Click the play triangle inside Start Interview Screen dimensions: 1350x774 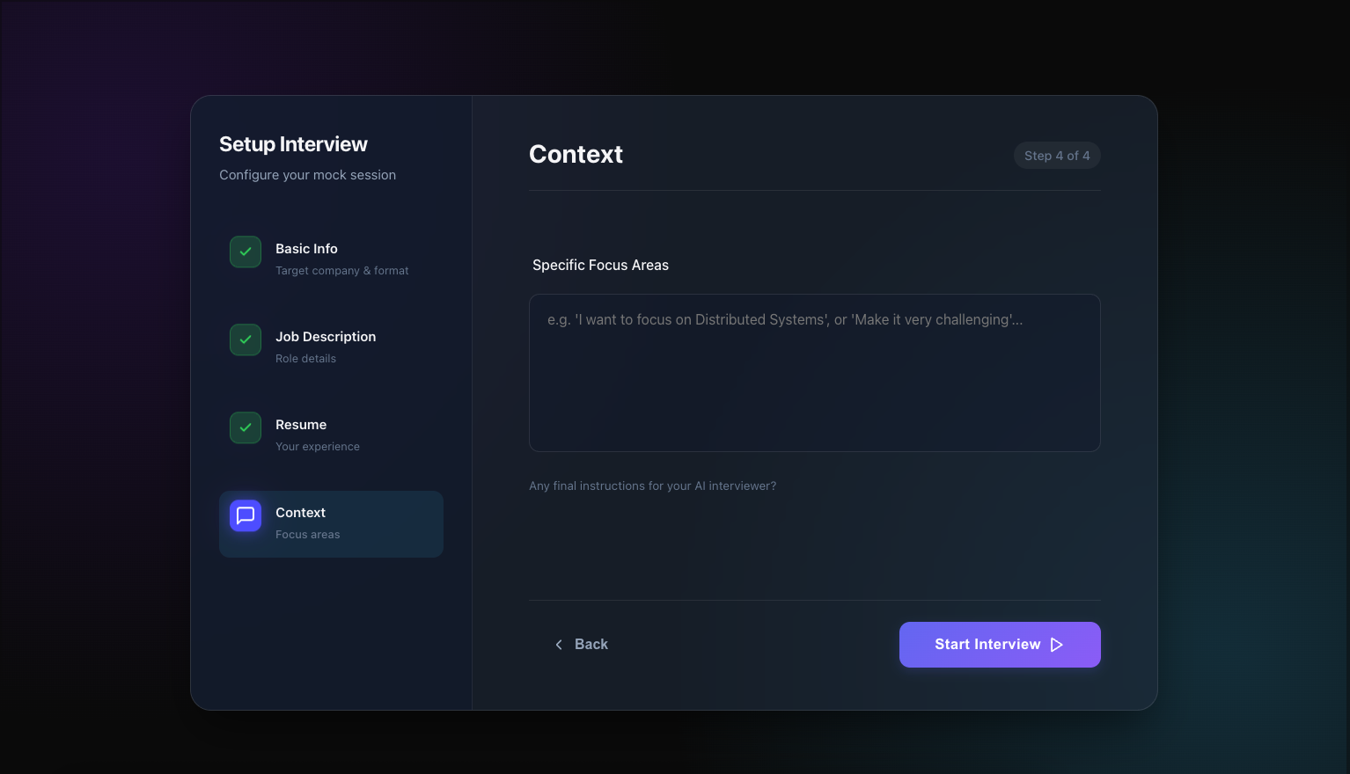(1057, 645)
